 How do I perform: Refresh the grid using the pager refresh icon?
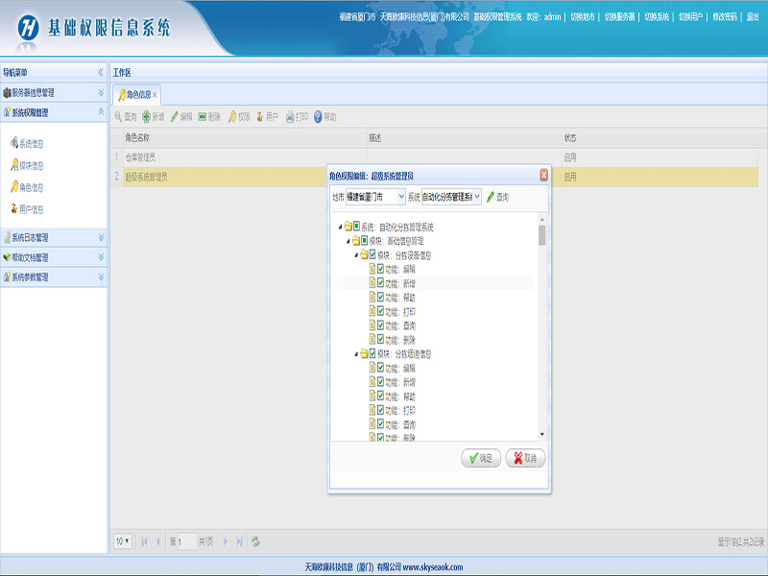point(255,541)
